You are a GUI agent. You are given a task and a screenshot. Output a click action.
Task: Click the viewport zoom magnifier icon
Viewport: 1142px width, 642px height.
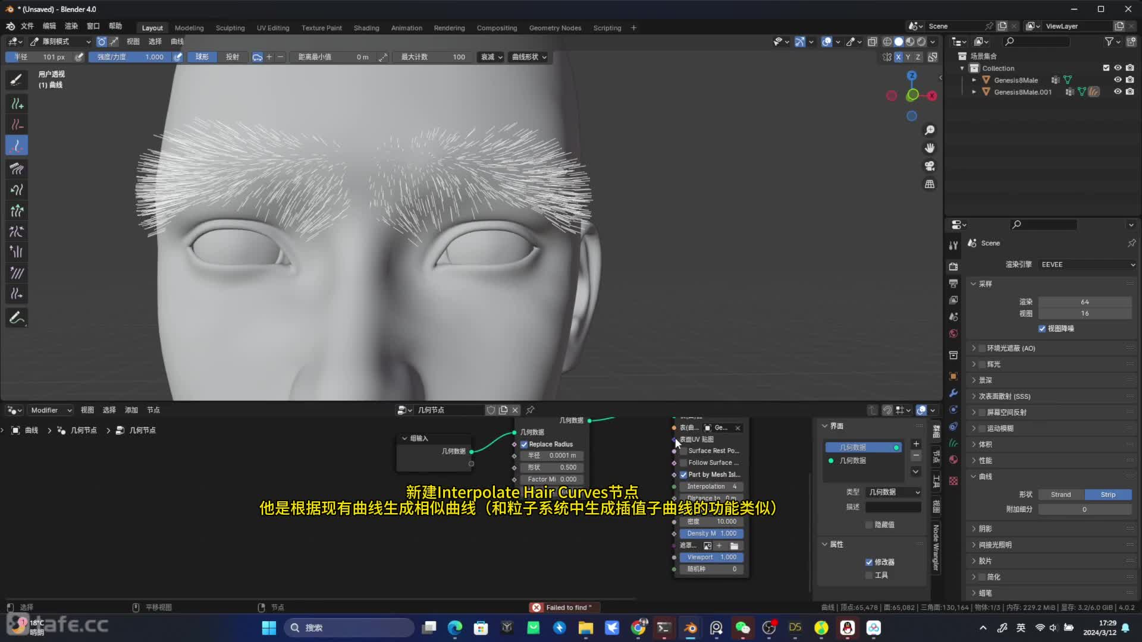(930, 130)
